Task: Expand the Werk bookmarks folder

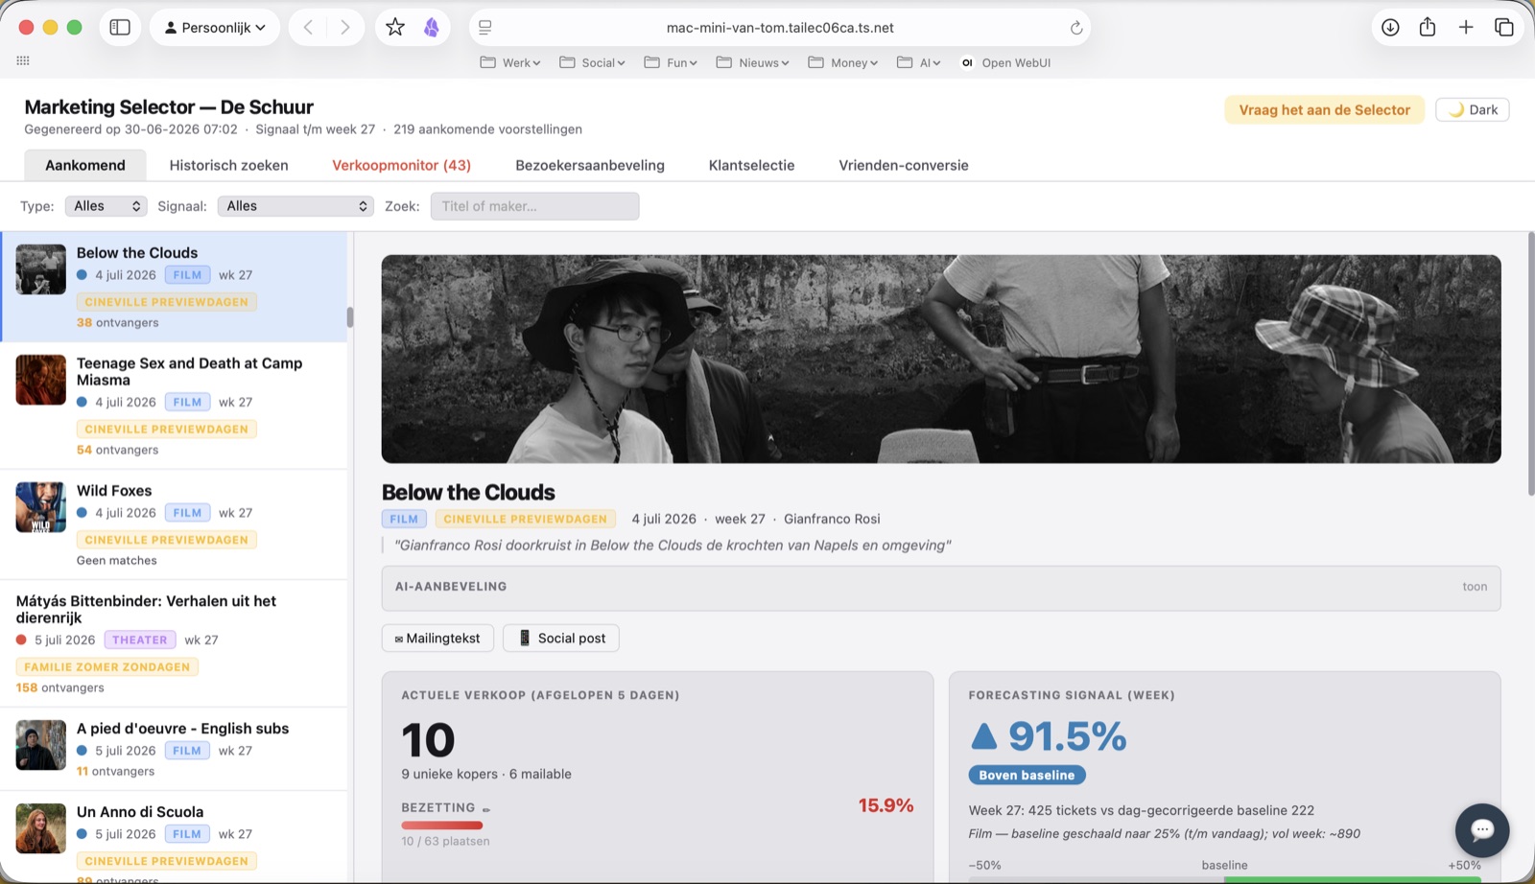Action: point(510,62)
